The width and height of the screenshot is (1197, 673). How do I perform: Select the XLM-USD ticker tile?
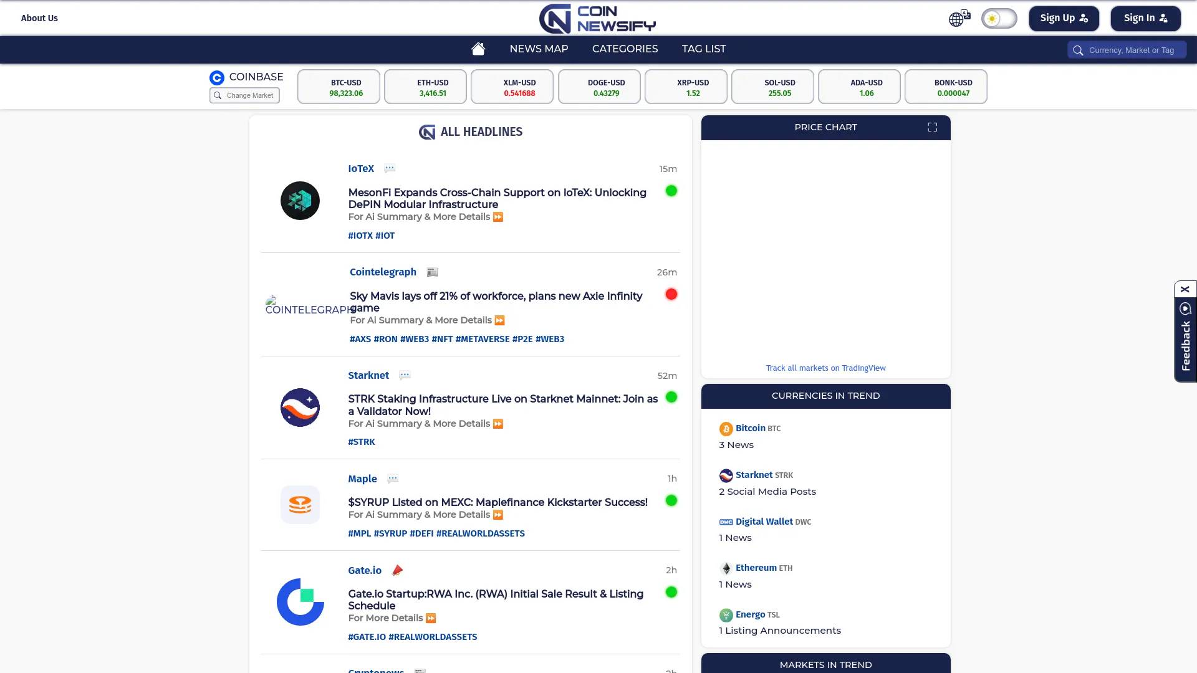512,87
